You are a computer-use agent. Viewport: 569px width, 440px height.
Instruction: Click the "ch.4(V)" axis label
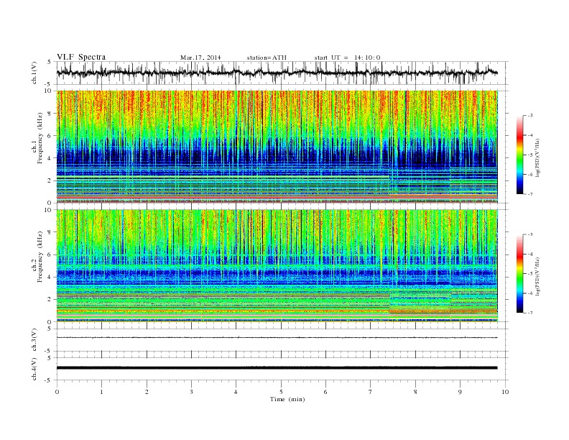(34, 369)
